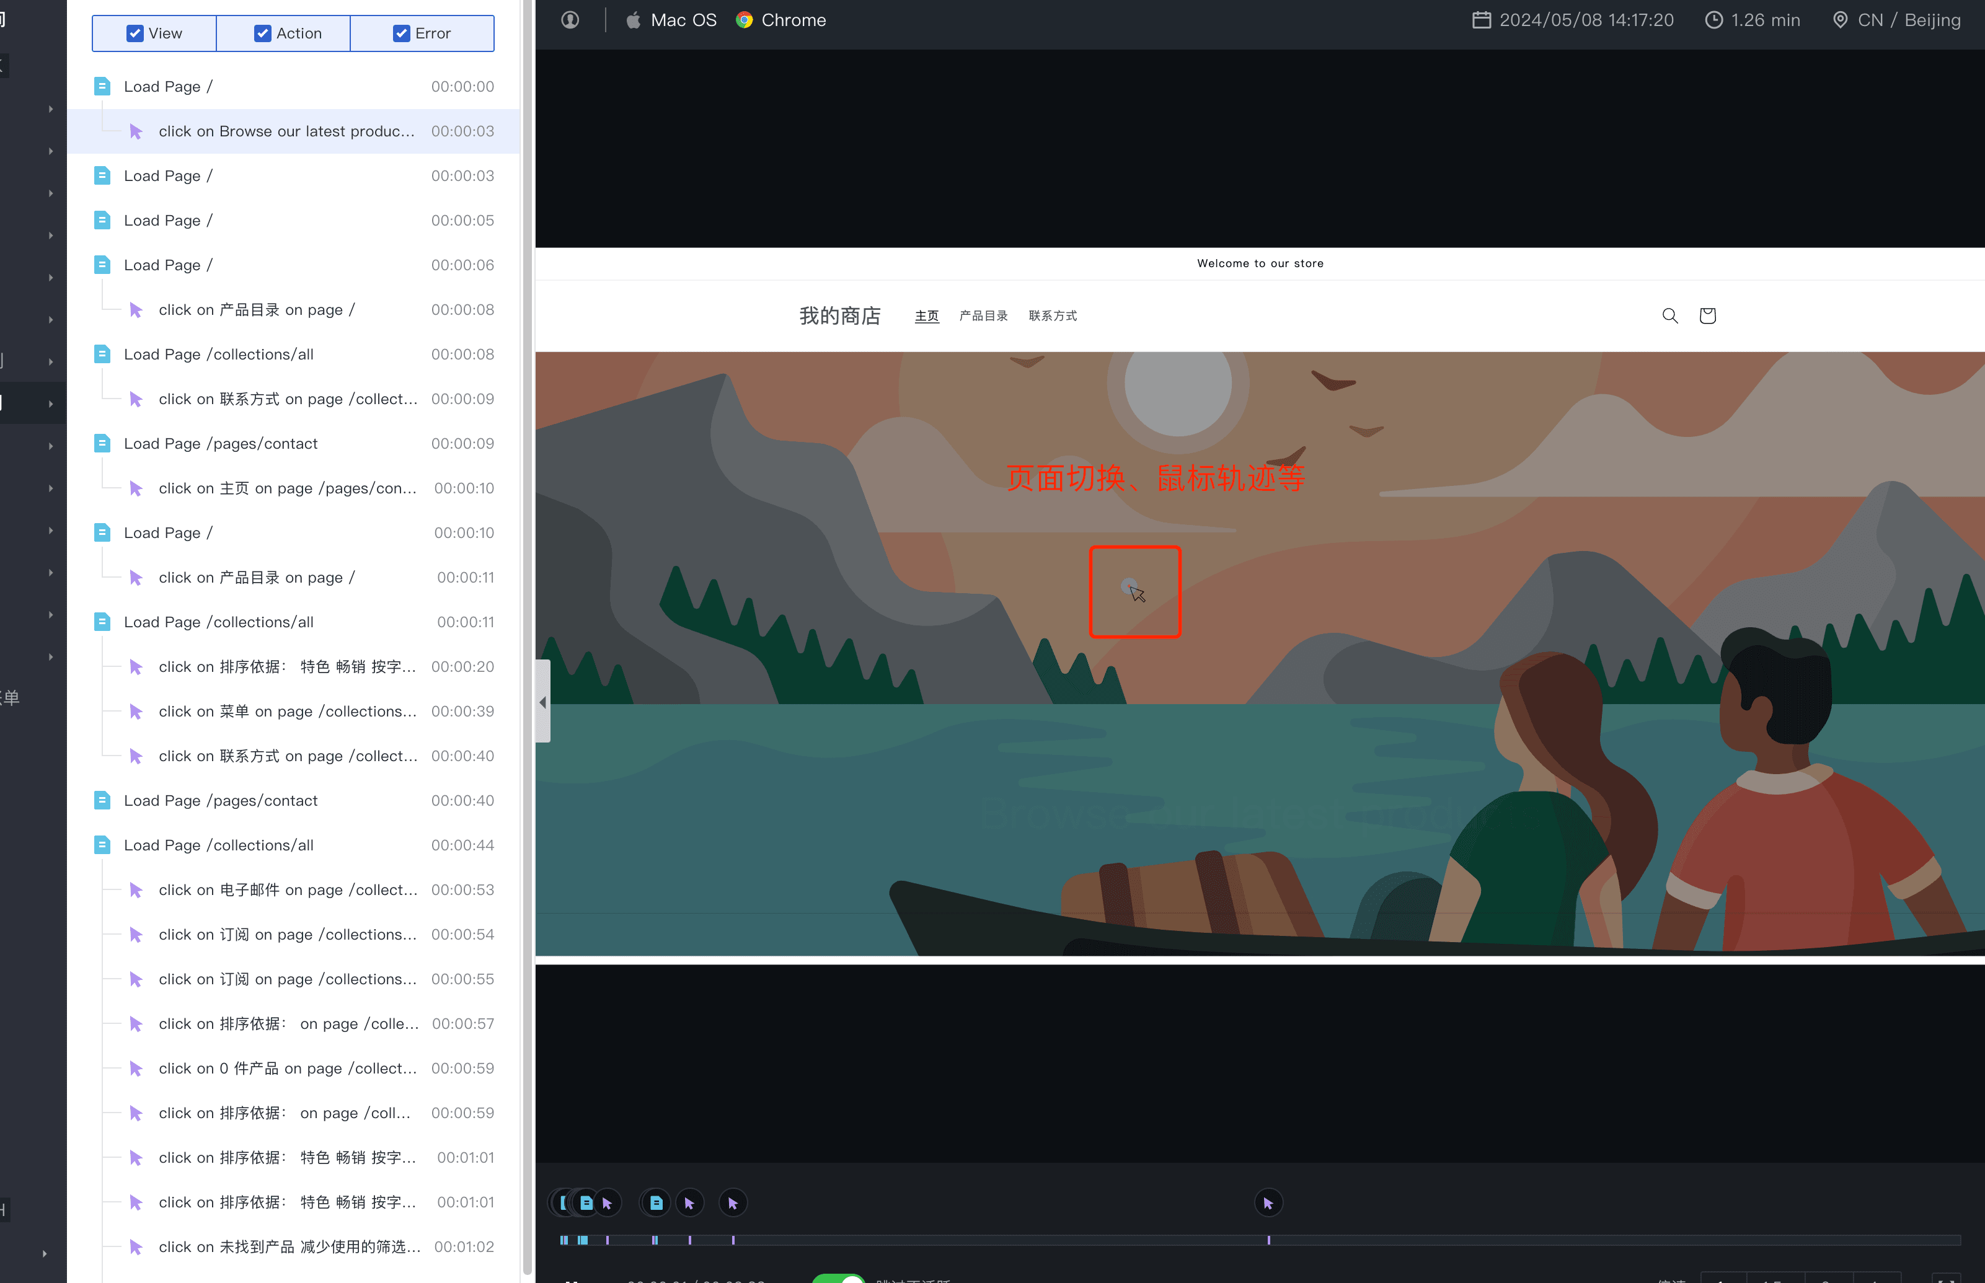The image size is (1985, 1283).
Task: Select 'Load Page /pages/contact' at 00:00:09
Action: click(220, 443)
